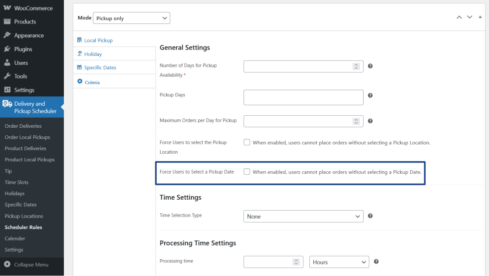Click the Appearance paintbrush icon
Image resolution: width=489 pixels, height=276 pixels.
coord(7,35)
